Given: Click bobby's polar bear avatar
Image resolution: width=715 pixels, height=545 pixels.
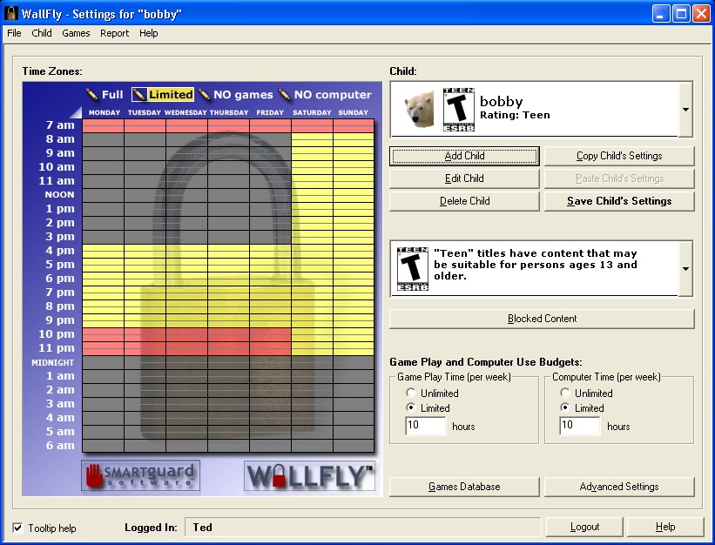Looking at the screenshot, I should tap(419, 109).
